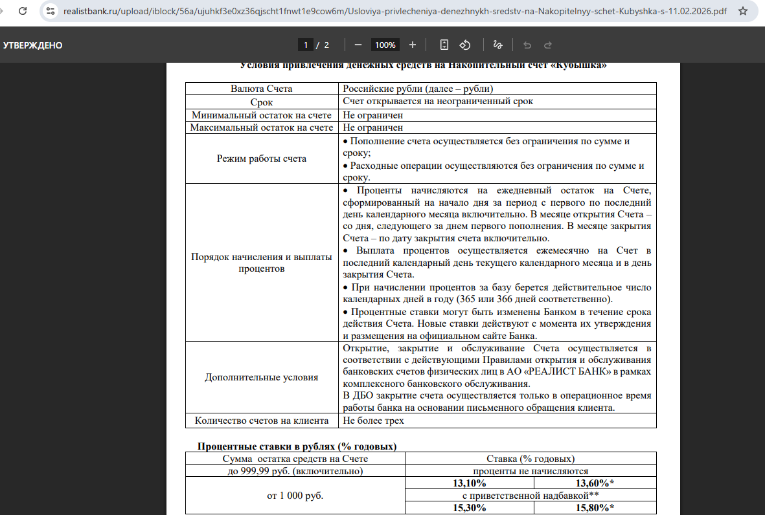Rotate the PDF counterclockwise

[464, 45]
